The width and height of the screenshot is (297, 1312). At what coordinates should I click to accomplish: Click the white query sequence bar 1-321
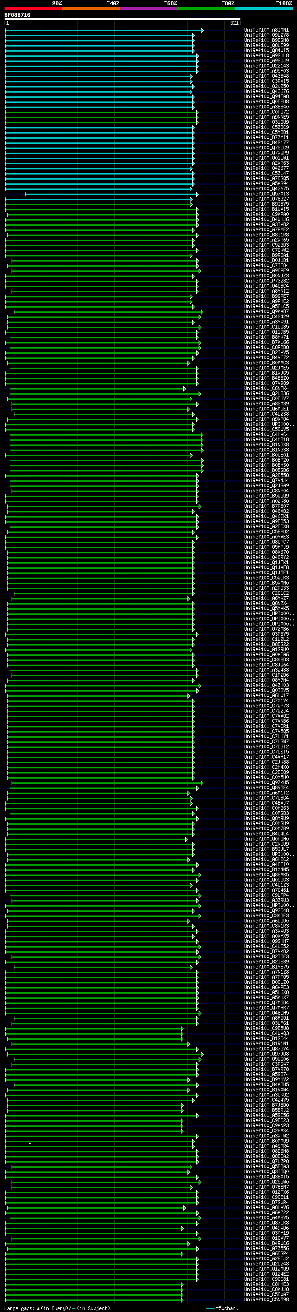[123, 20]
